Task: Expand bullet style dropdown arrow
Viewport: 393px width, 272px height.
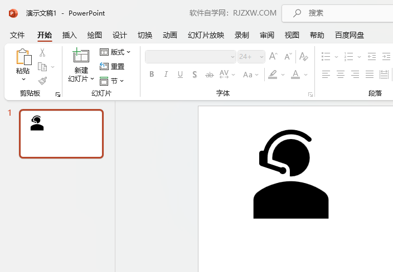Action: tap(336, 57)
